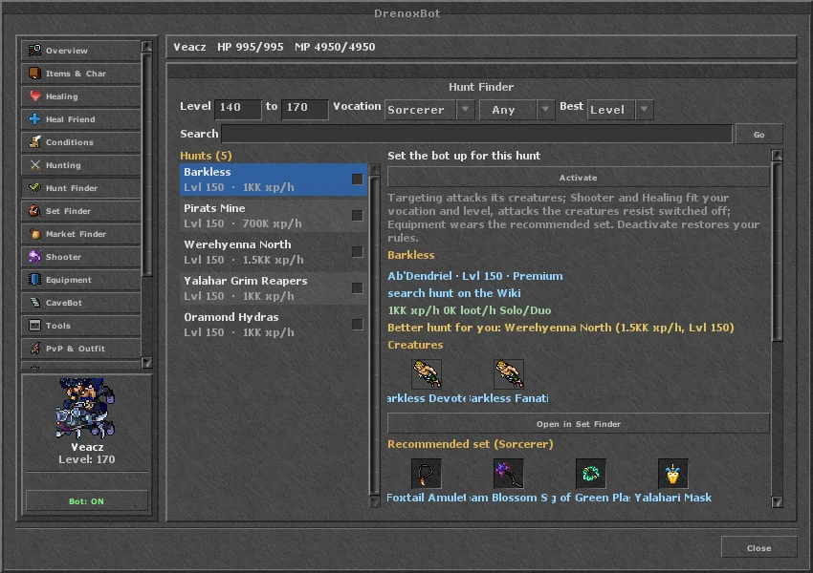Screen dimensions: 813x573
Task: Click the Foxtail Amulet item icon
Action: click(427, 473)
